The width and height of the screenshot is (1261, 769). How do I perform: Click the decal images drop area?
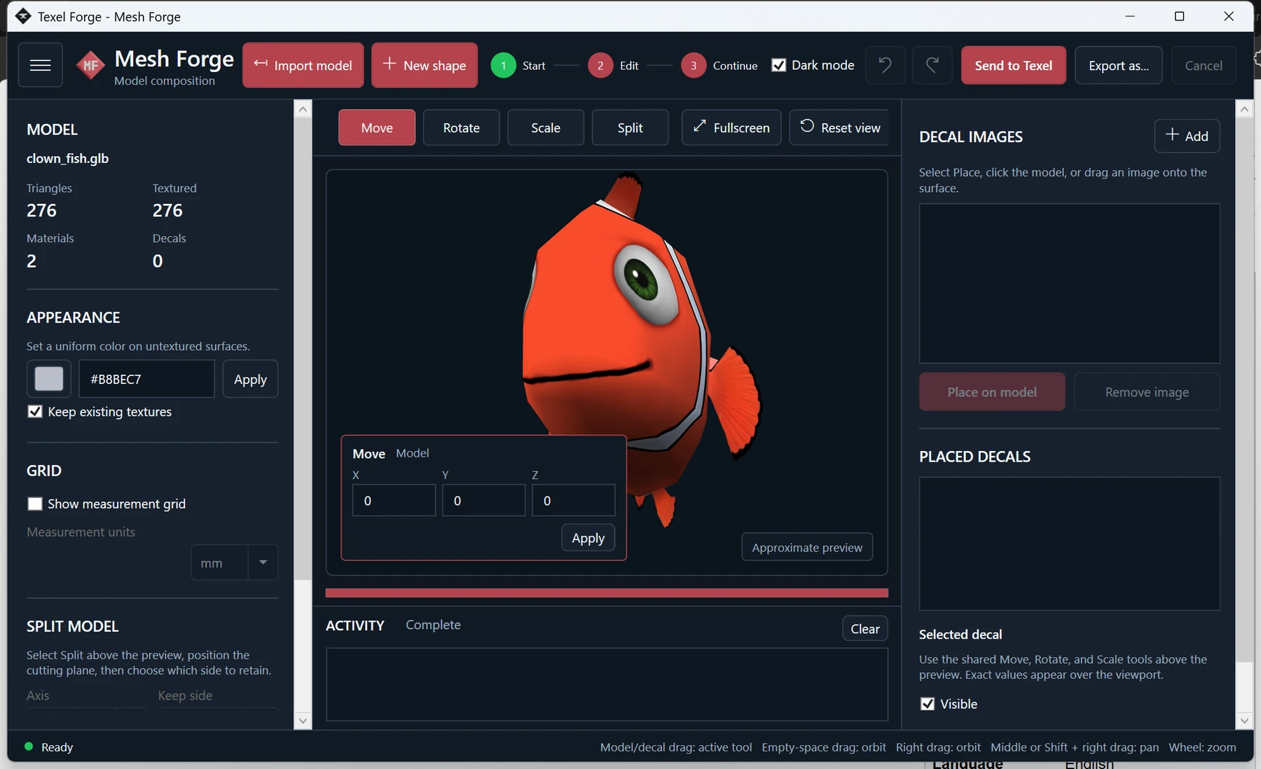(x=1069, y=284)
